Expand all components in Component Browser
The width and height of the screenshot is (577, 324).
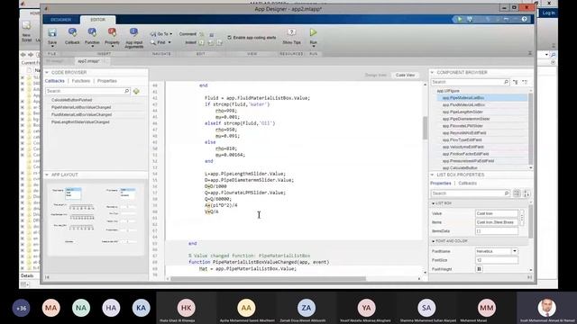click(x=516, y=82)
